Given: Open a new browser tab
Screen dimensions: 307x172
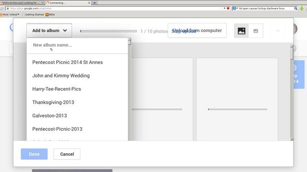Looking at the screenshot, I should point(94,3).
